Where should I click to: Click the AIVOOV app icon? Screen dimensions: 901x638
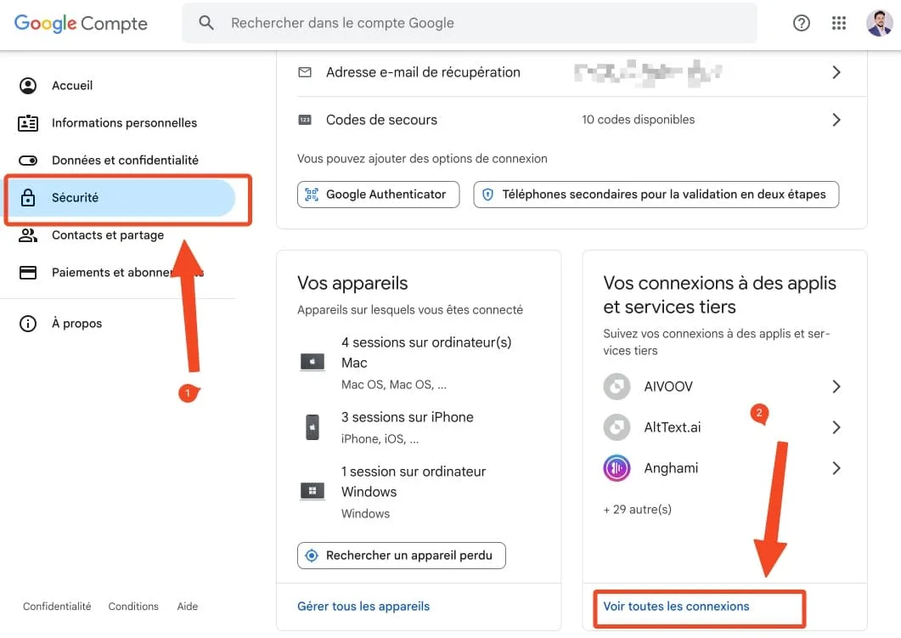click(x=617, y=387)
